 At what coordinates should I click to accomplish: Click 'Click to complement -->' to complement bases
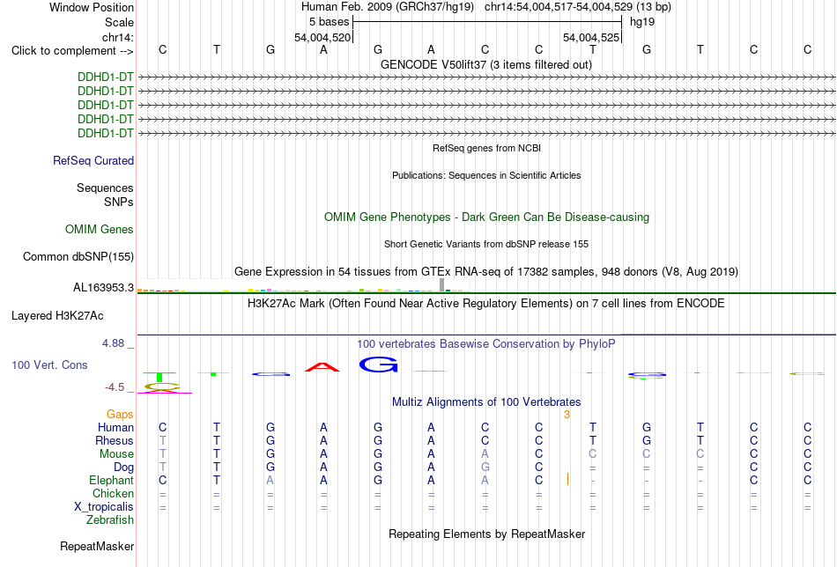click(x=72, y=51)
